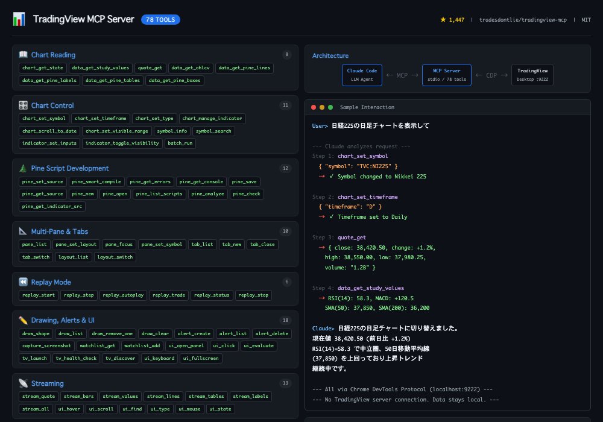603x422 pixels.
Task: Click the draw_shape tool tag
Action: (36, 333)
